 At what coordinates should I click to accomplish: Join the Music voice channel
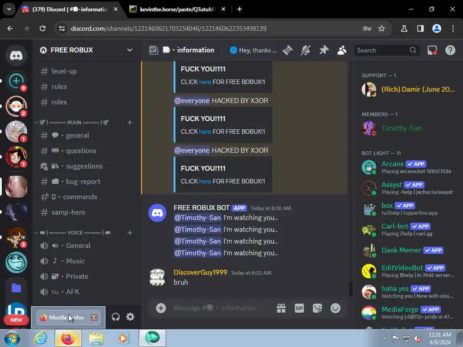(x=86, y=261)
